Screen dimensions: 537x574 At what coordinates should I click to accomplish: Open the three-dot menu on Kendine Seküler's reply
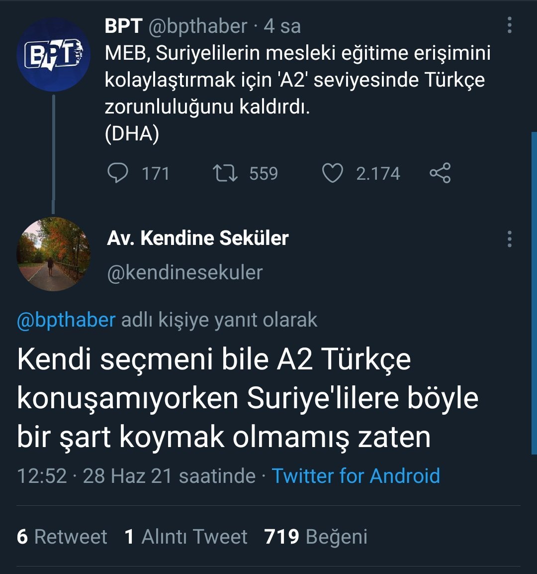click(x=509, y=239)
